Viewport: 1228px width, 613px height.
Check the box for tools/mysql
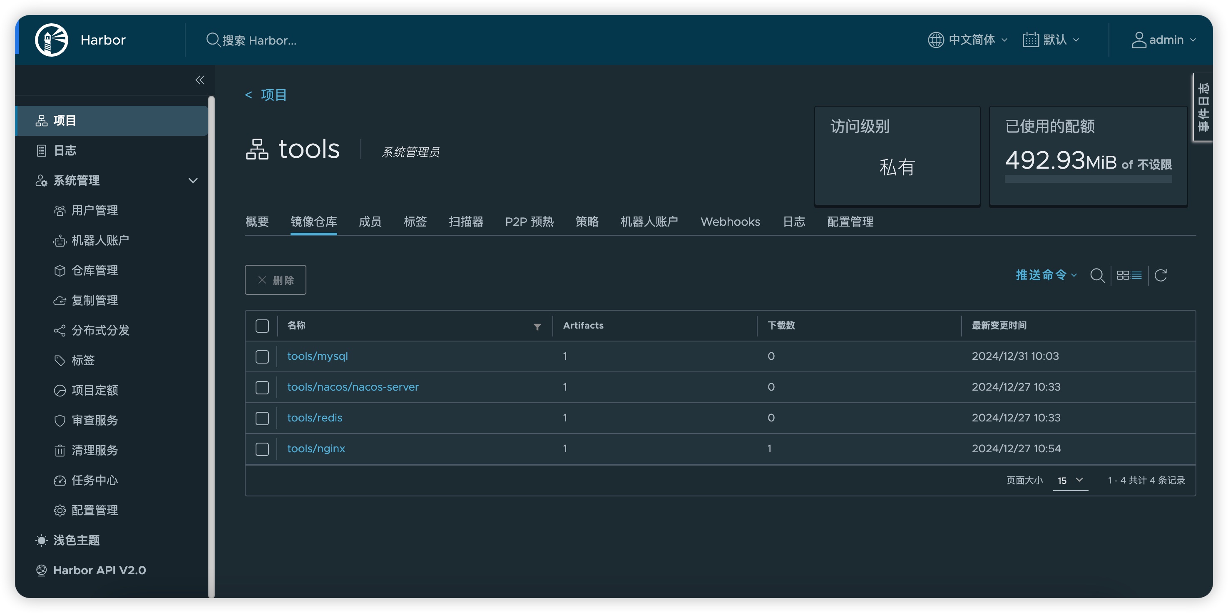(x=262, y=356)
